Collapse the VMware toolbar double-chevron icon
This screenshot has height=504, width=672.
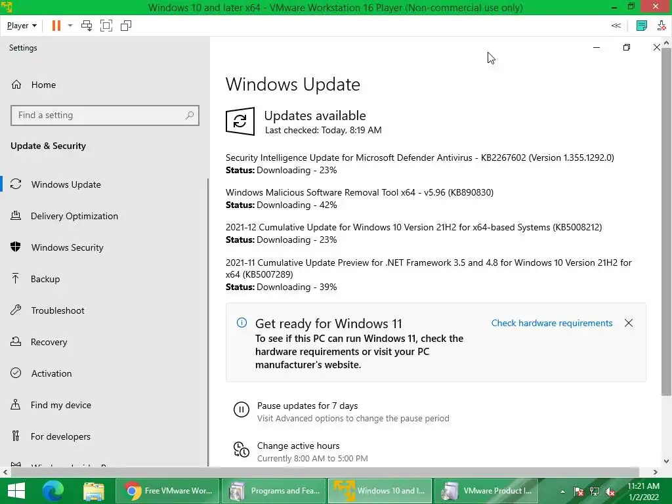pos(616,26)
